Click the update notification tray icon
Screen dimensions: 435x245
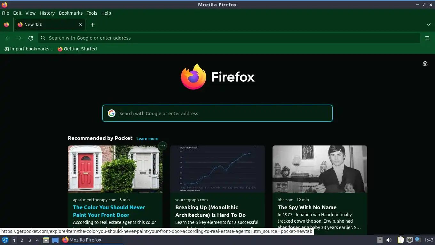tap(417, 239)
